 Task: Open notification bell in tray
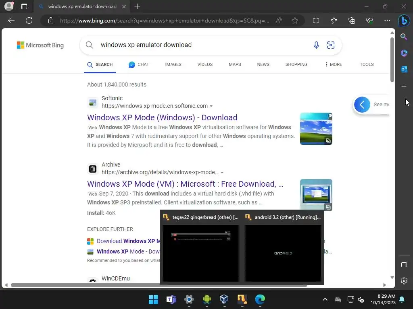(402, 299)
